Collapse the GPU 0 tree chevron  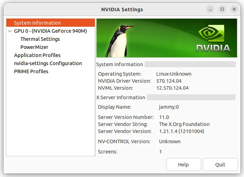tap(10, 31)
